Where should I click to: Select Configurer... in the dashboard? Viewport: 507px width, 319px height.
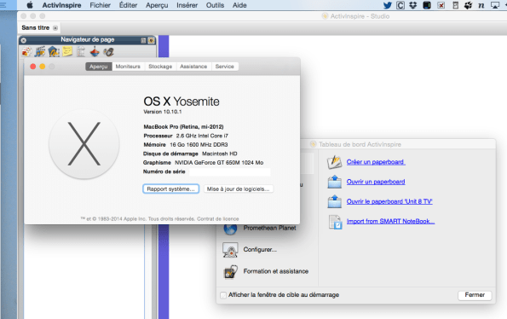point(260,249)
